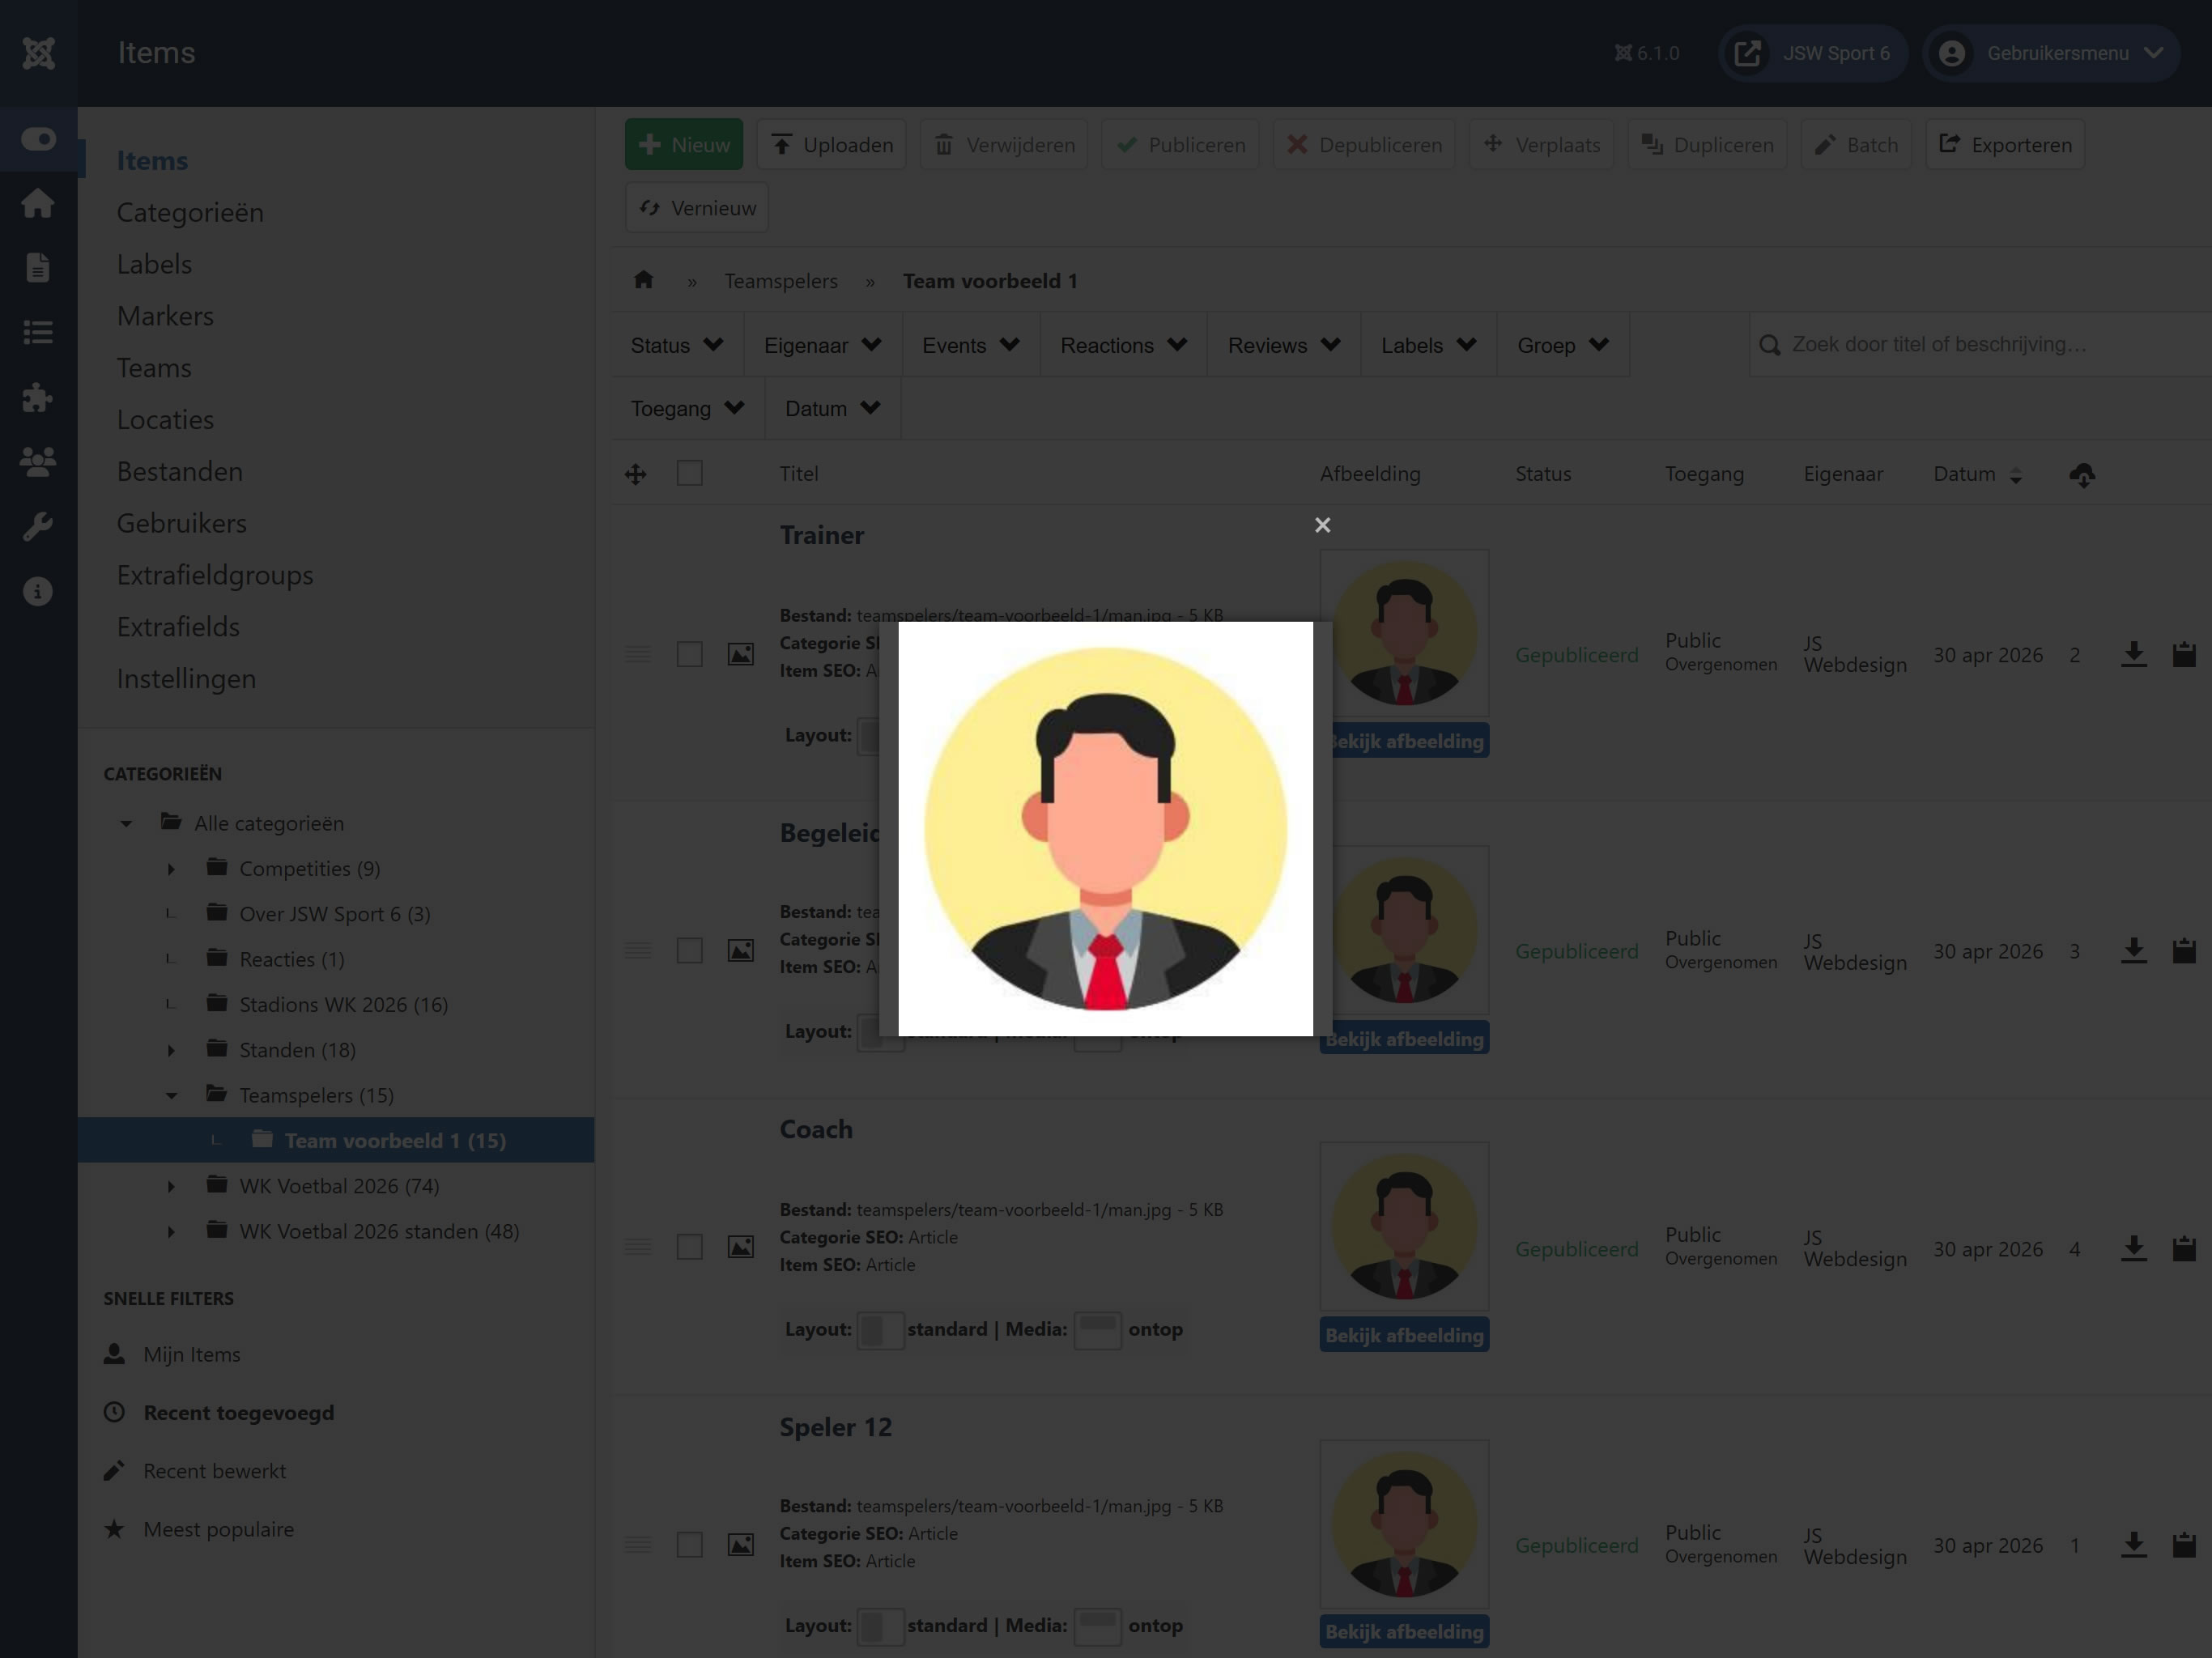The height and width of the screenshot is (1658, 2212).
Task: Open the system wrench sidebar icon
Action: (x=38, y=526)
